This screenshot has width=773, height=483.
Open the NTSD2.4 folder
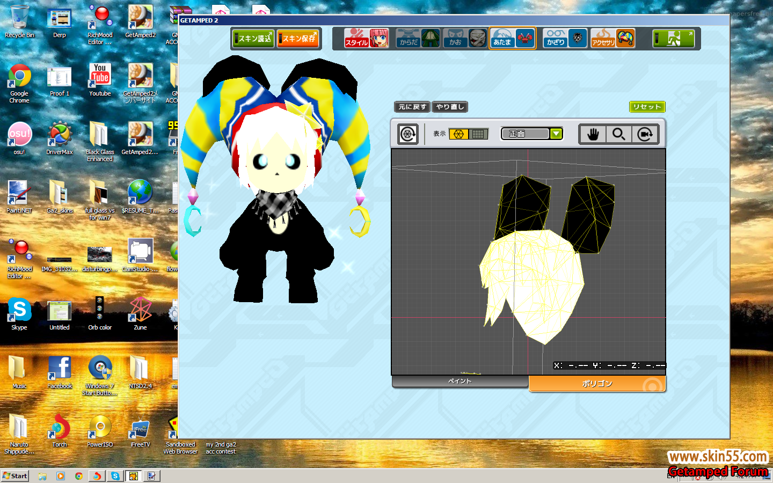[x=140, y=372]
